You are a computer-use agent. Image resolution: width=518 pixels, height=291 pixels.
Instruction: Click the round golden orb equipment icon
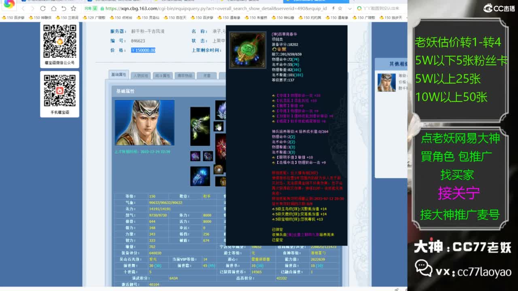pyautogui.click(x=219, y=169)
